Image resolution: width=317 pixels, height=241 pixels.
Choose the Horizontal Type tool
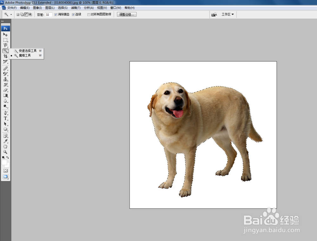(x=5, y=118)
